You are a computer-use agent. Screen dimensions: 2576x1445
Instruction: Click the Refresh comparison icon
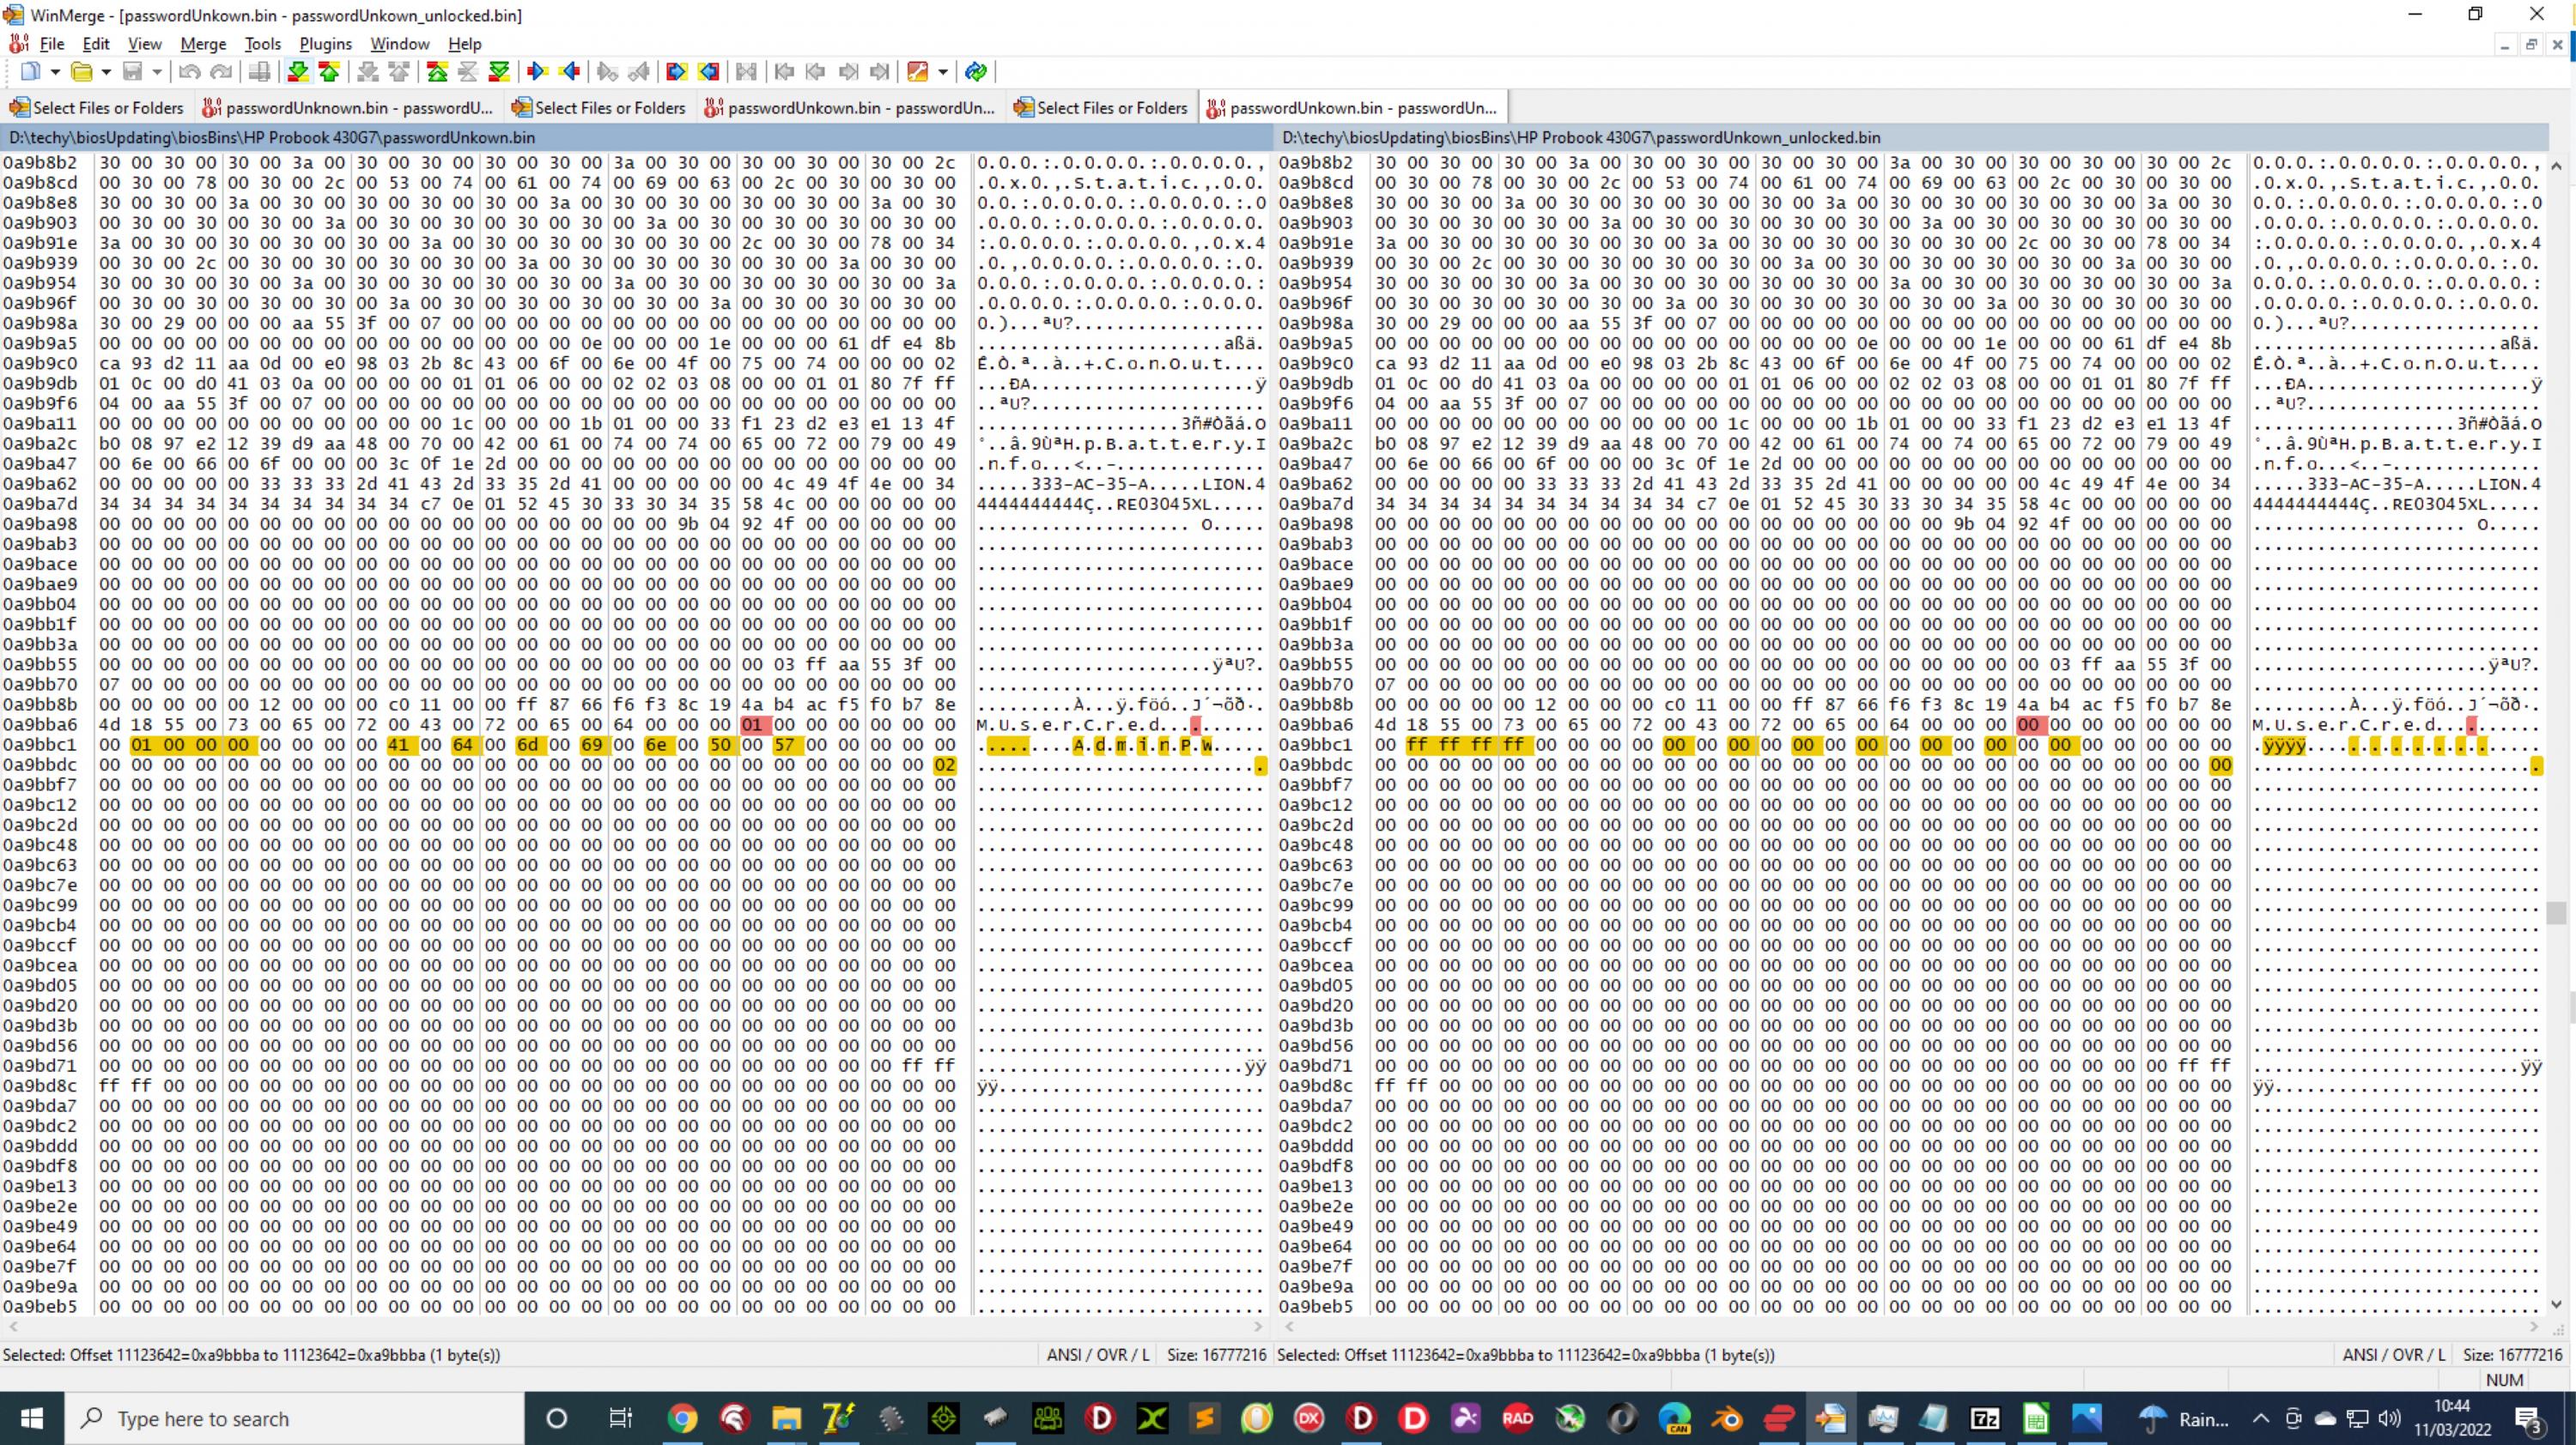[x=976, y=71]
